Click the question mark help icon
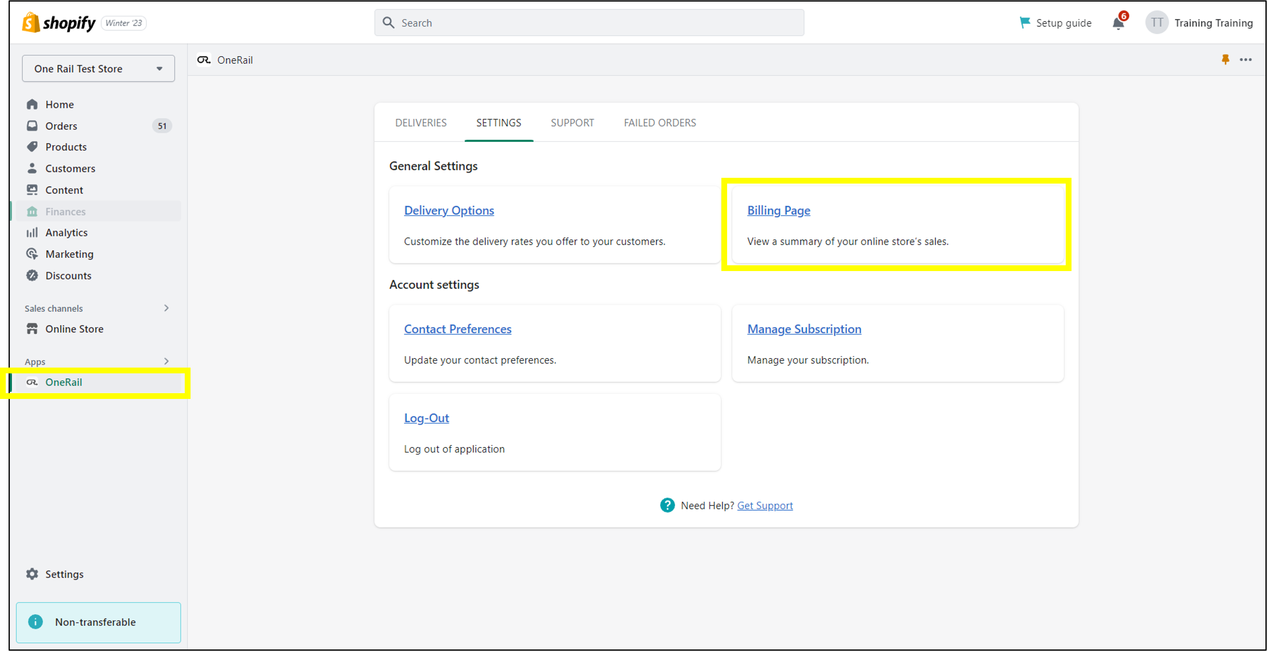The width and height of the screenshot is (1267, 651). 667,505
